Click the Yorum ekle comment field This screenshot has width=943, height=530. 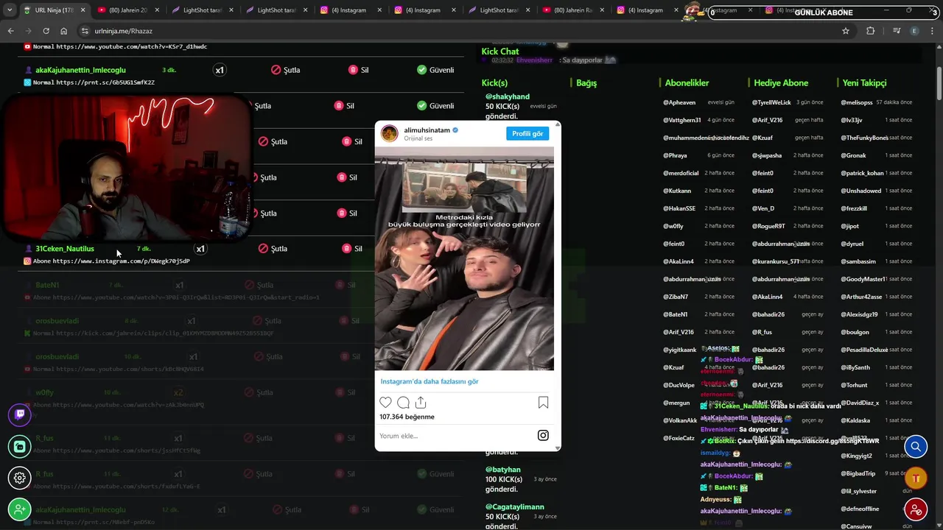pyautogui.click(x=455, y=436)
